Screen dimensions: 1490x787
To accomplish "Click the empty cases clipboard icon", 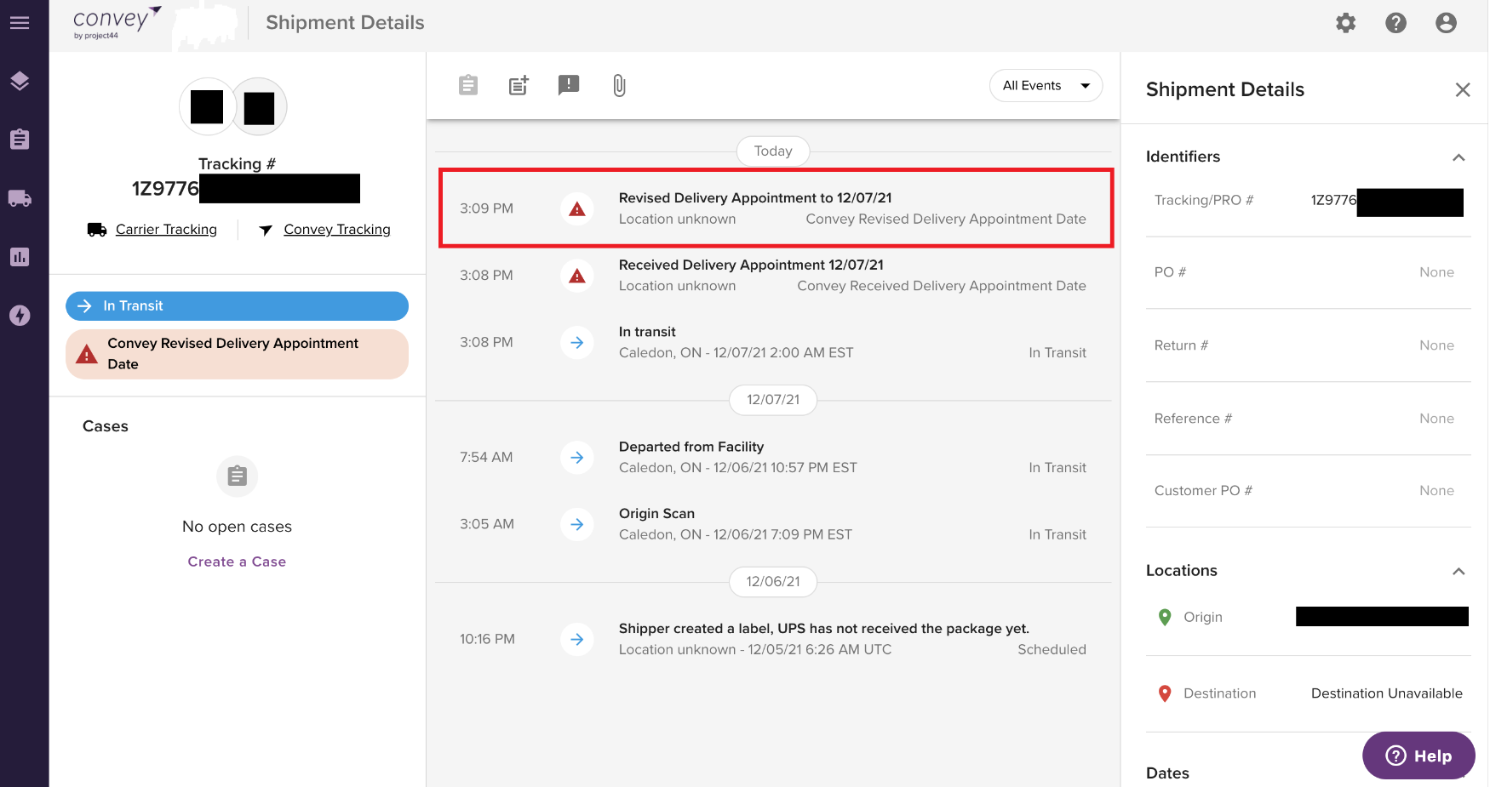I will pyautogui.click(x=238, y=476).
